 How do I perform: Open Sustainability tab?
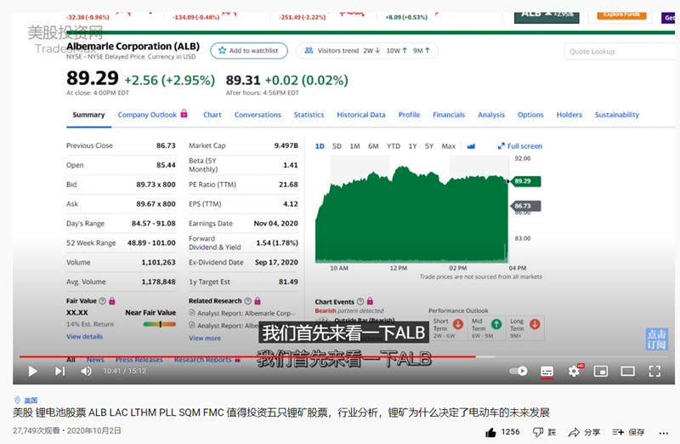[617, 115]
